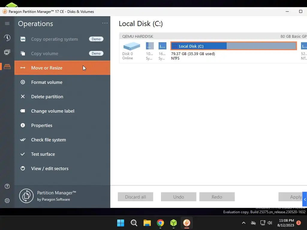Click the Demo badge for Copy operating system

tap(96, 39)
